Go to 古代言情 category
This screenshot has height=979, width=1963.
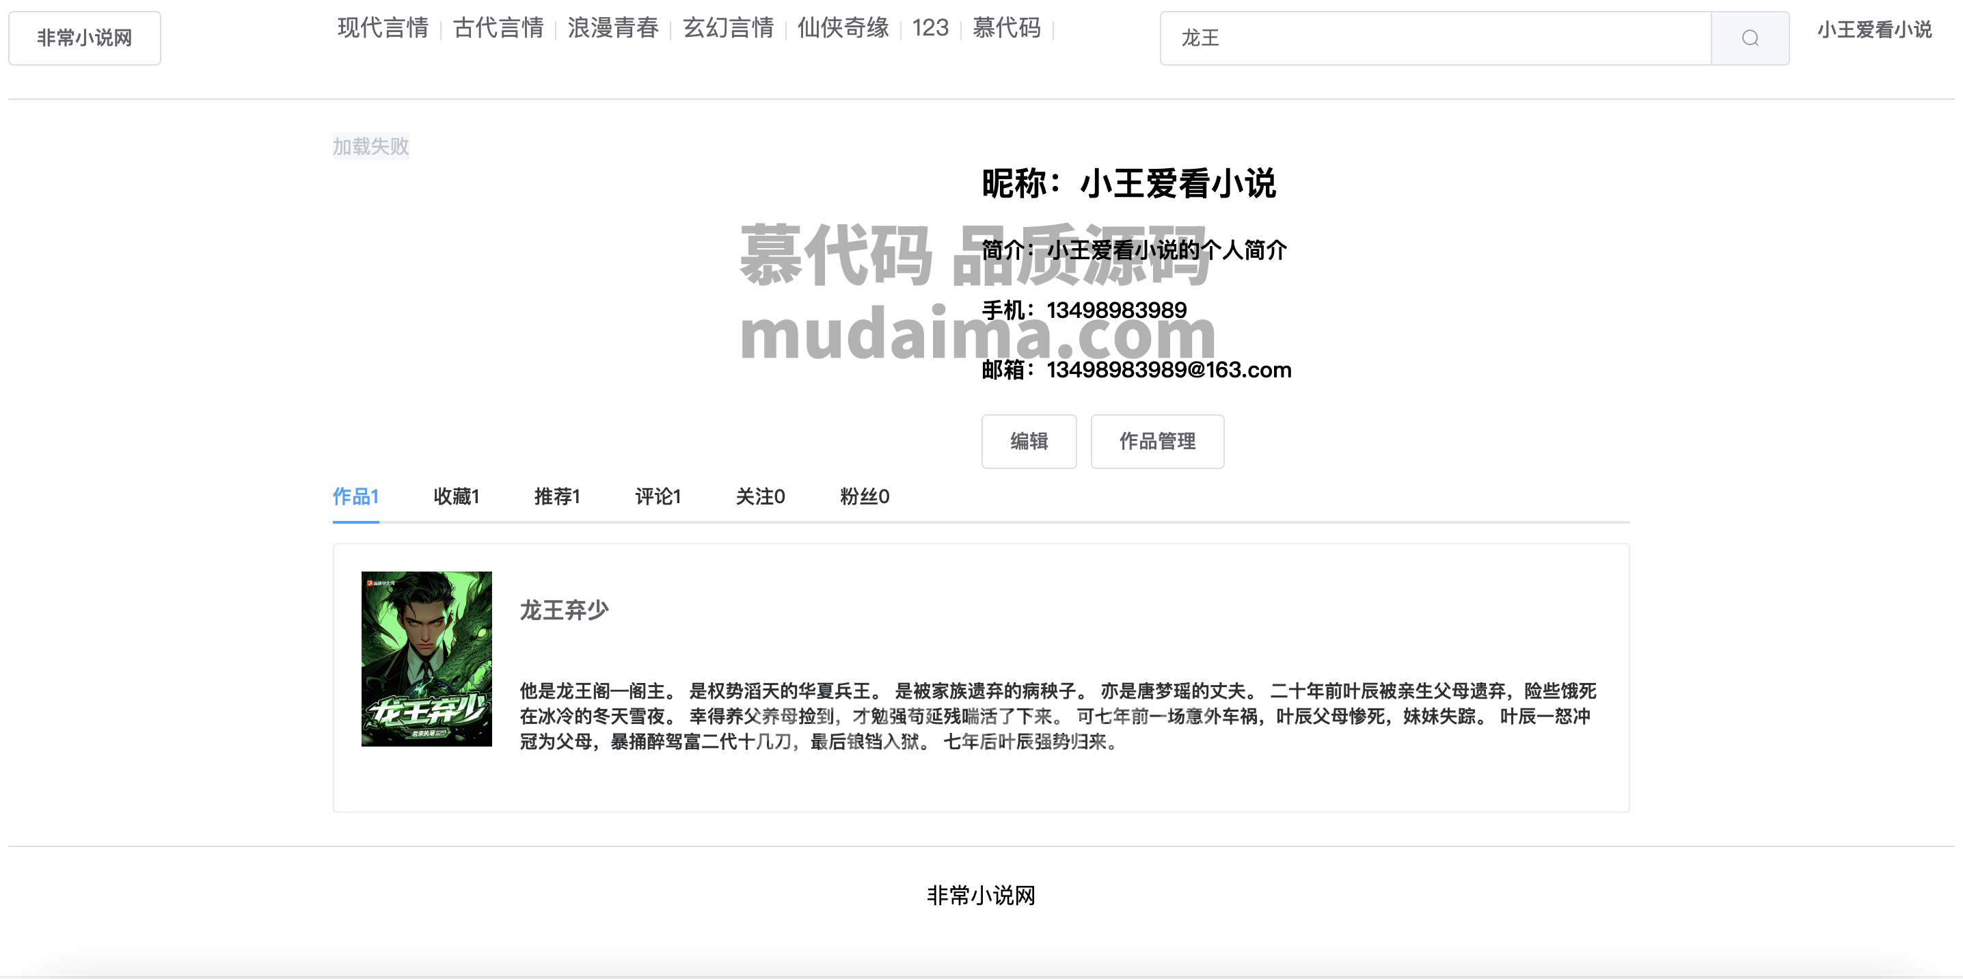(x=498, y=28)
